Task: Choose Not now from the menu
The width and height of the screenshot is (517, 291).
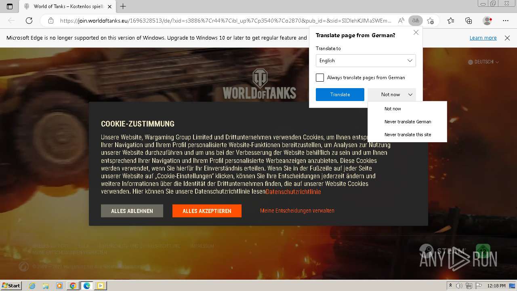Action: point(407,109)
